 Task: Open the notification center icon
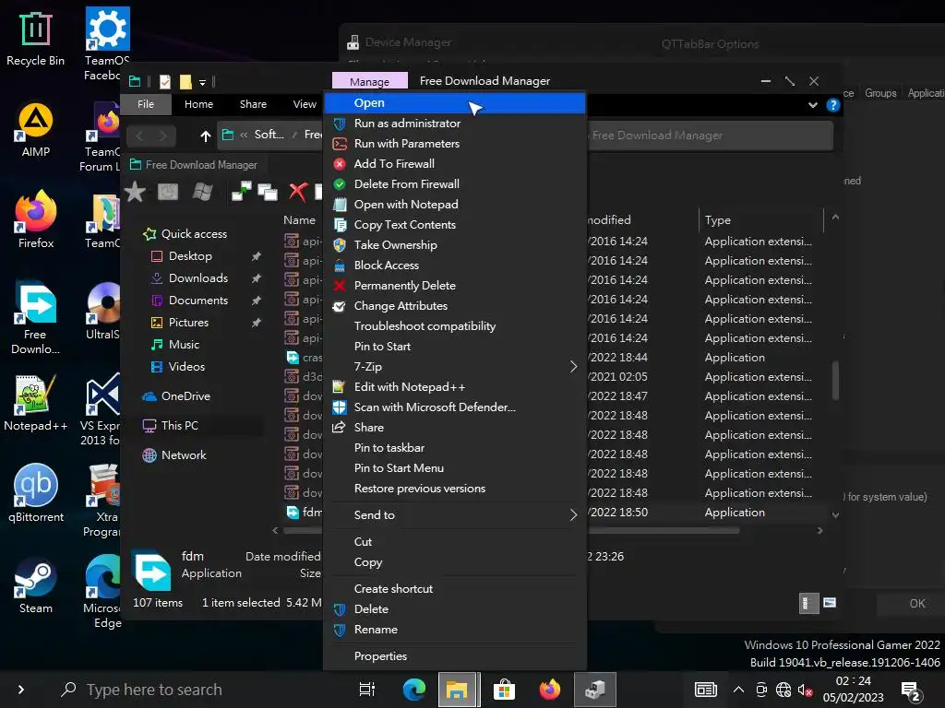click(910, 691)
